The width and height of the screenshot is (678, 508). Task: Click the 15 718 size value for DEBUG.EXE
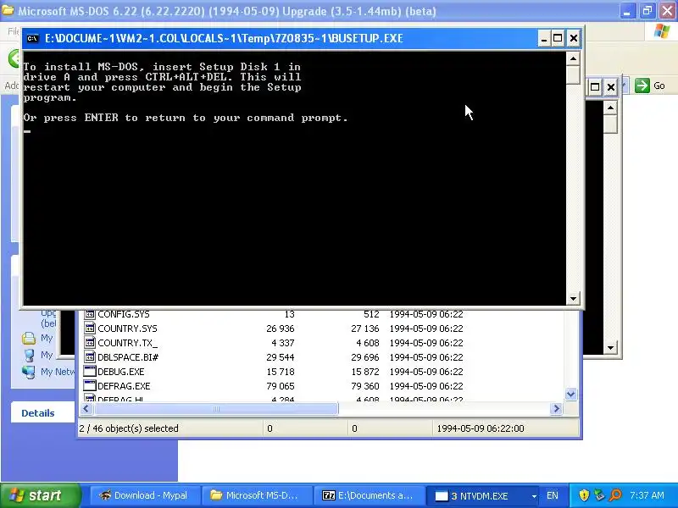pos(281,372)
